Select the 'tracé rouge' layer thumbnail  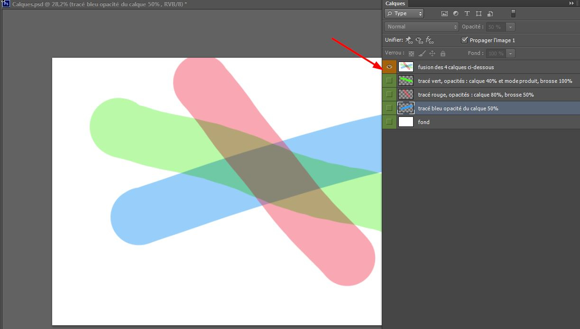point(406,95)
